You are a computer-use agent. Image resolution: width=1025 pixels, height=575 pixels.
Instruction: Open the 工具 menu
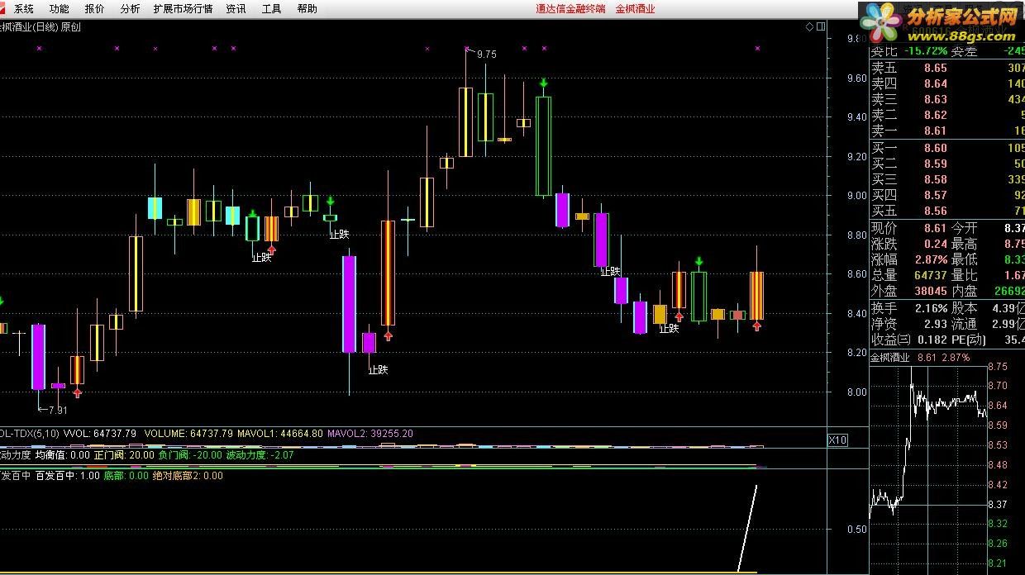pyautogui.click(x=271, y=9)
